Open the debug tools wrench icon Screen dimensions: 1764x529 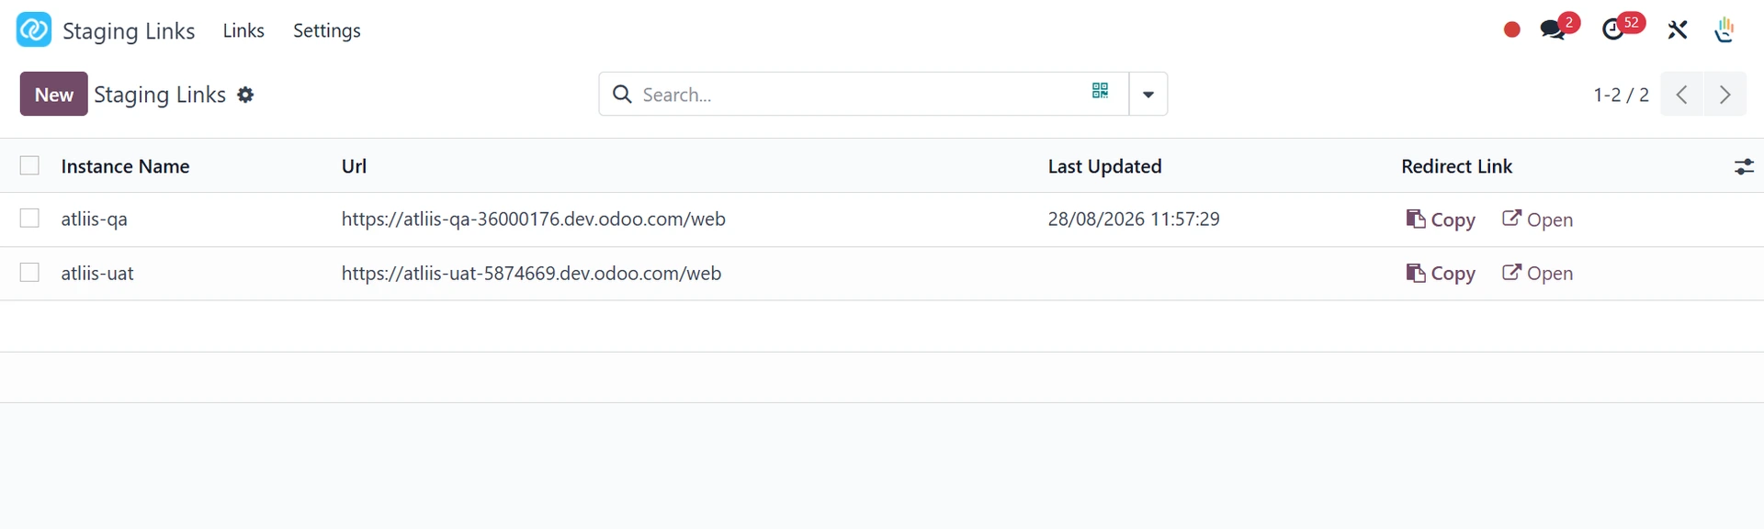pos(1678,30)
